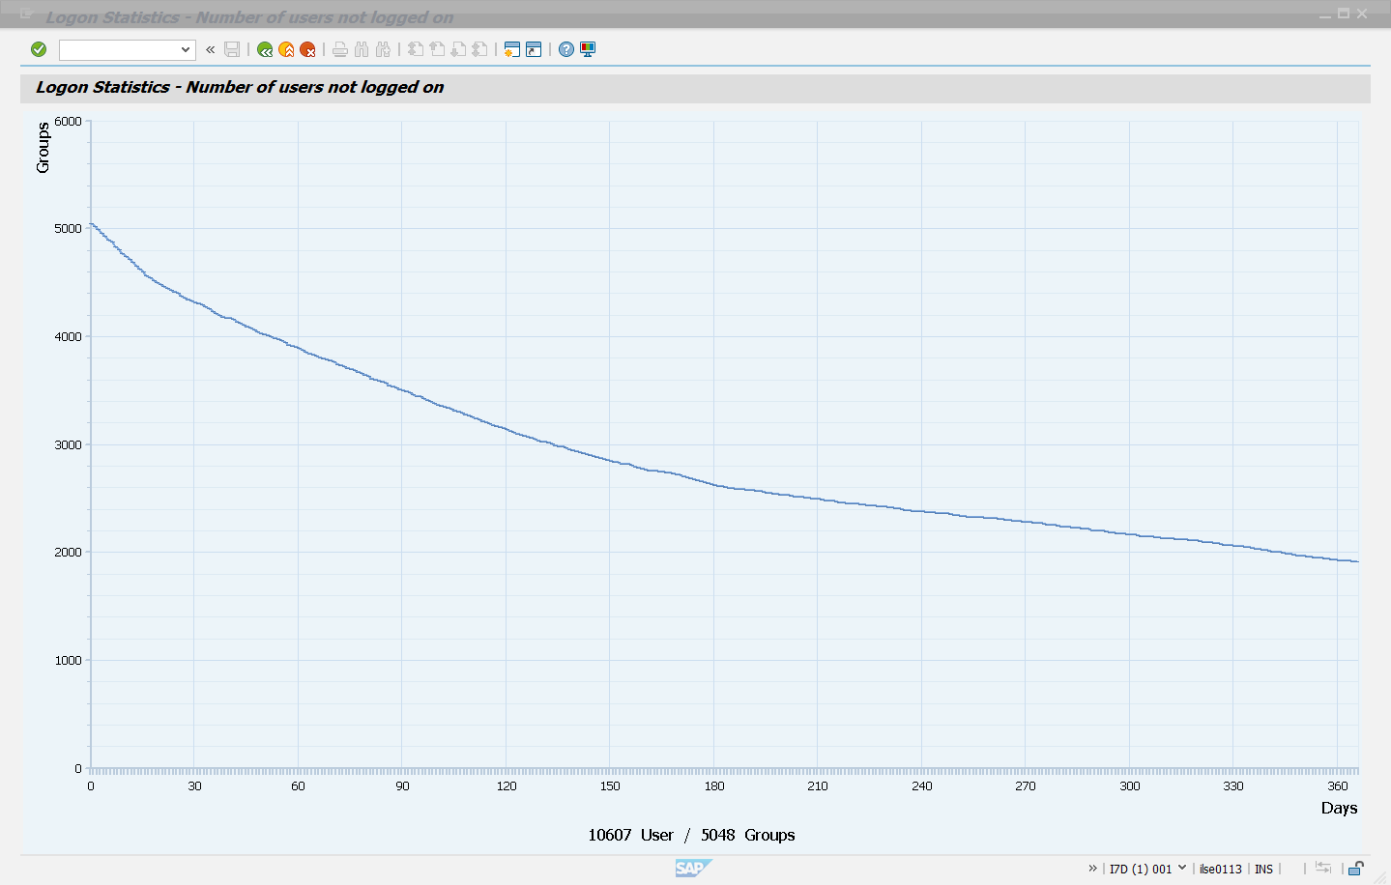Click the padlock icon in status bar
The image size is (1391, 885).
click(x=1355, y=869)
